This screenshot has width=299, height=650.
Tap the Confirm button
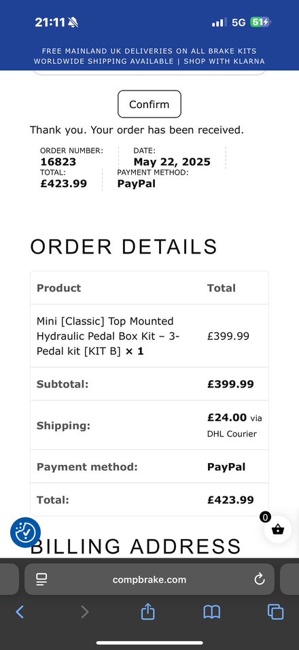[149, 104]
